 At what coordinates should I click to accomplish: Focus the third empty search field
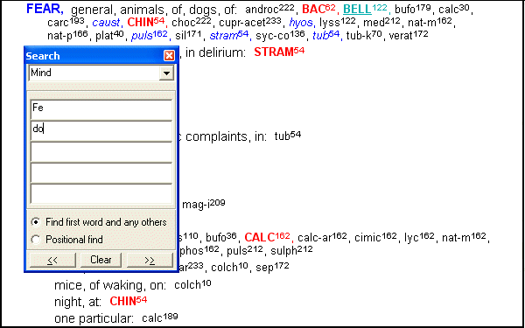pos(101,152)
